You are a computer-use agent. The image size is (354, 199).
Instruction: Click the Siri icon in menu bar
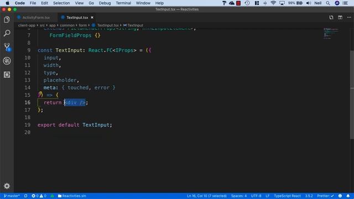pyautogui.click(x=337, y=3)
